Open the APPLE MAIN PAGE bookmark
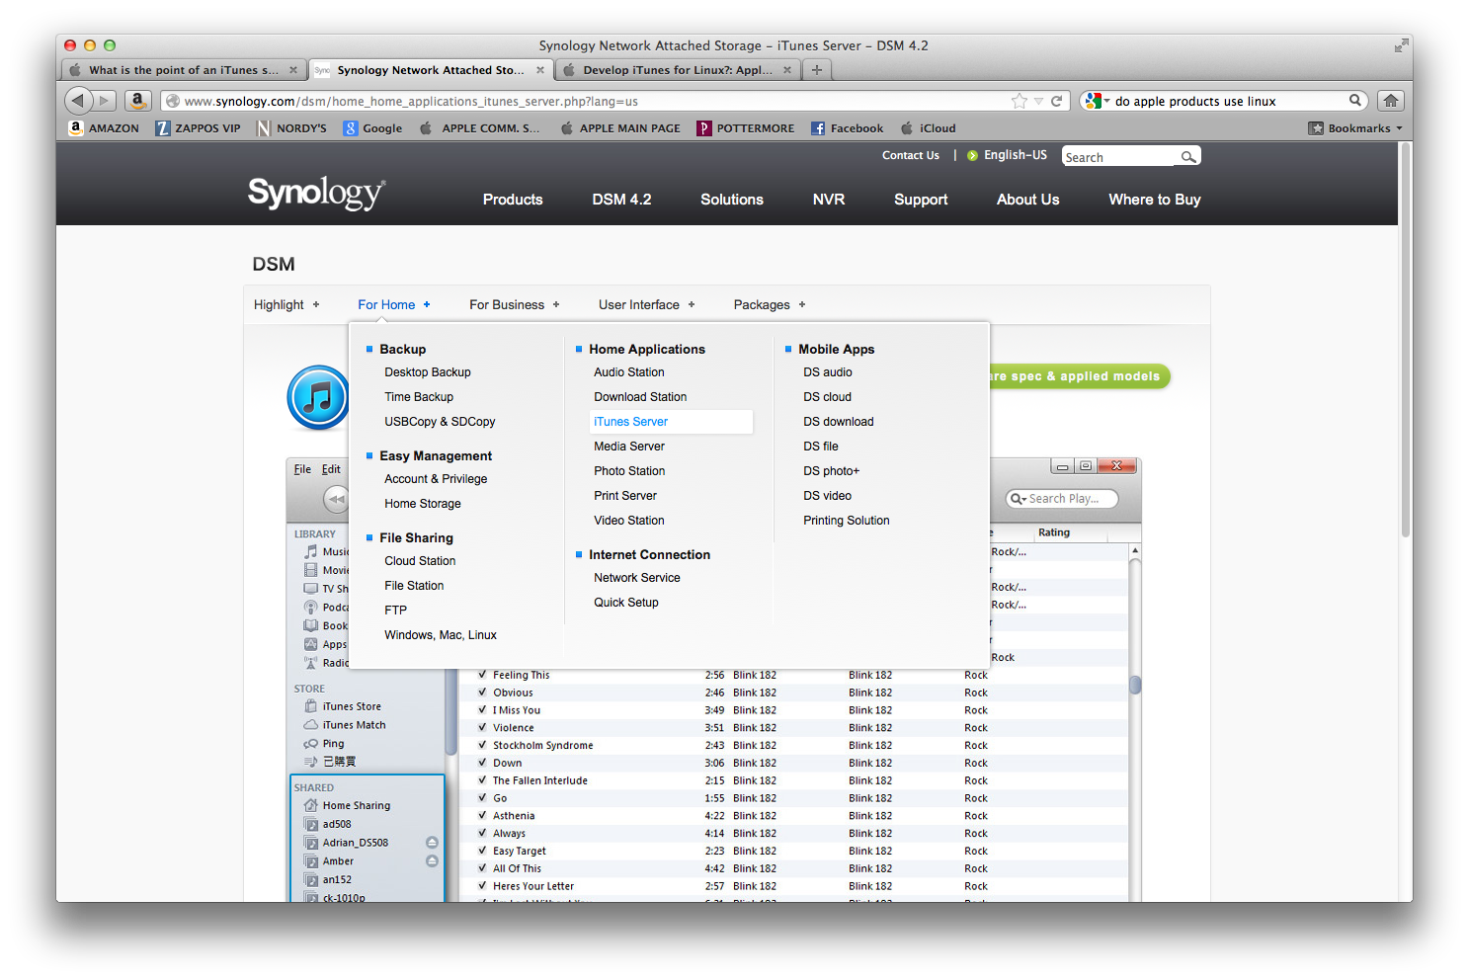The height and width of the screenshot is (980, 1469). (620, 128)
